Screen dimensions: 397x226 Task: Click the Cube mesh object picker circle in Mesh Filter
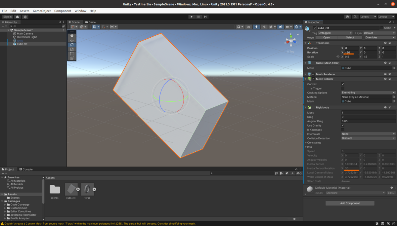(x=394, y=68)
